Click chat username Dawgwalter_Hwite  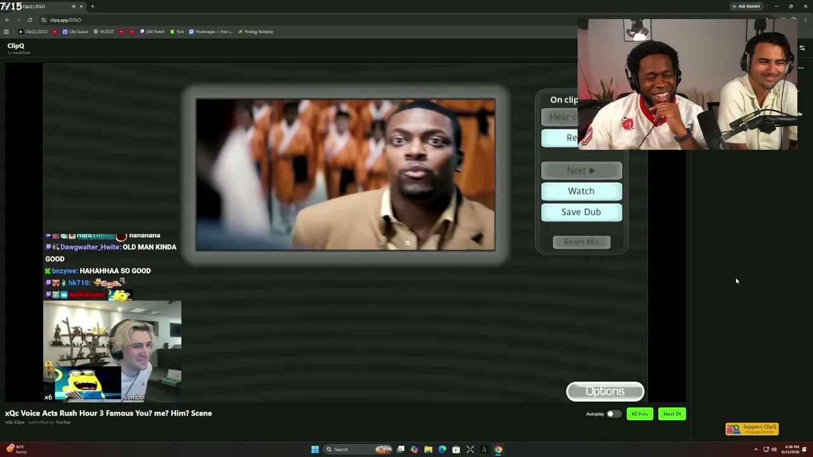pos(90,247)
